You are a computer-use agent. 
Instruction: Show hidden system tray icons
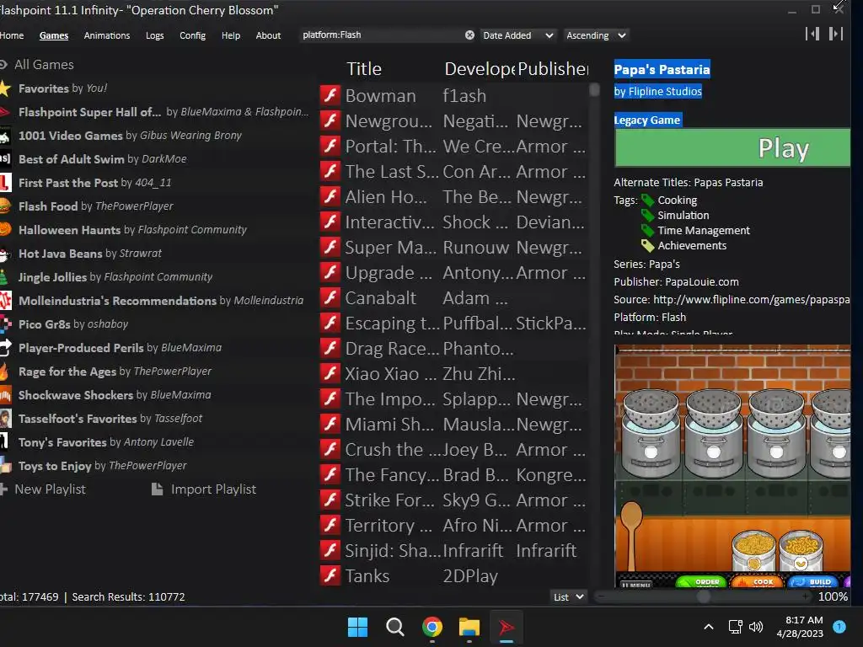(x=709, y=627)
